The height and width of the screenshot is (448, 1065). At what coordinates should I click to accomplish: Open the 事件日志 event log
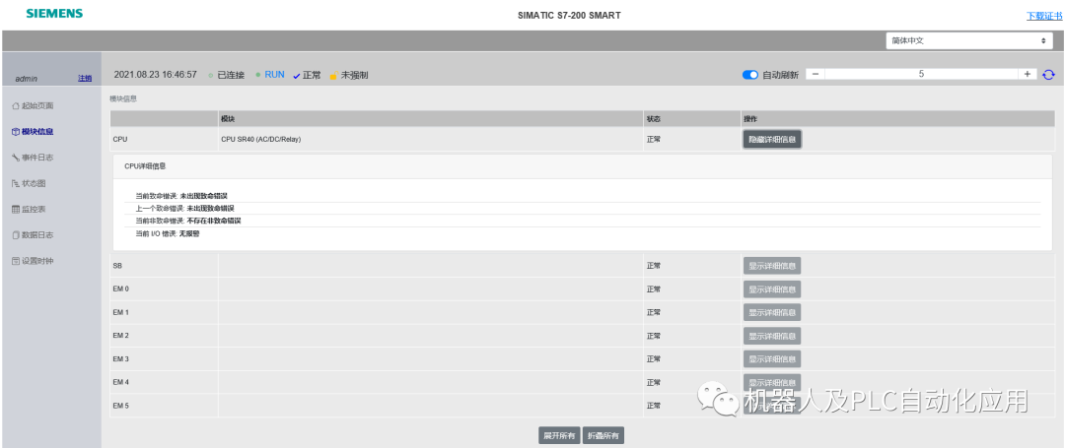pyautogui.click(x=33, y=158)
